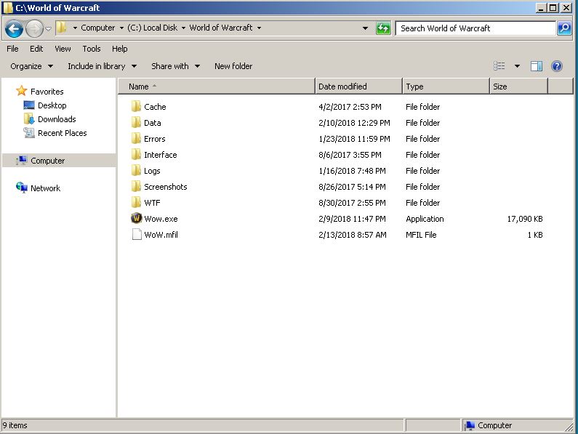
Task: Click the Application type cell
Action: [425, 219]
